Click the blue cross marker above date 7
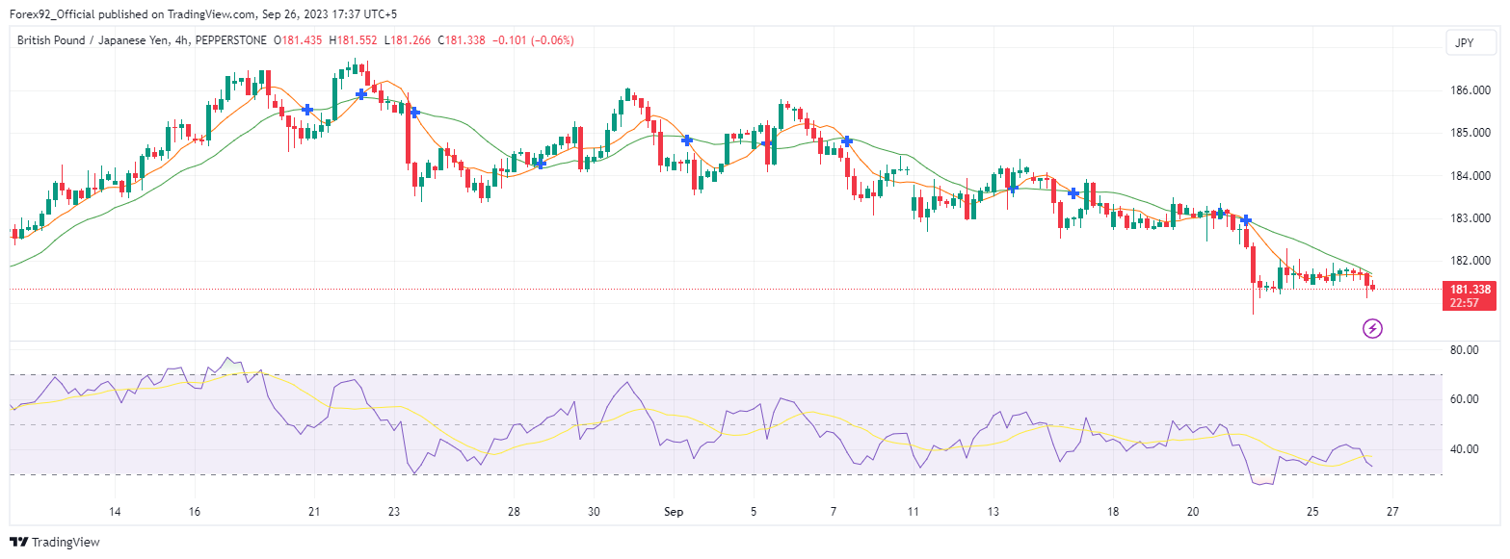The height and width of the screenshot is (559, 1510). (x=847, y=141)
